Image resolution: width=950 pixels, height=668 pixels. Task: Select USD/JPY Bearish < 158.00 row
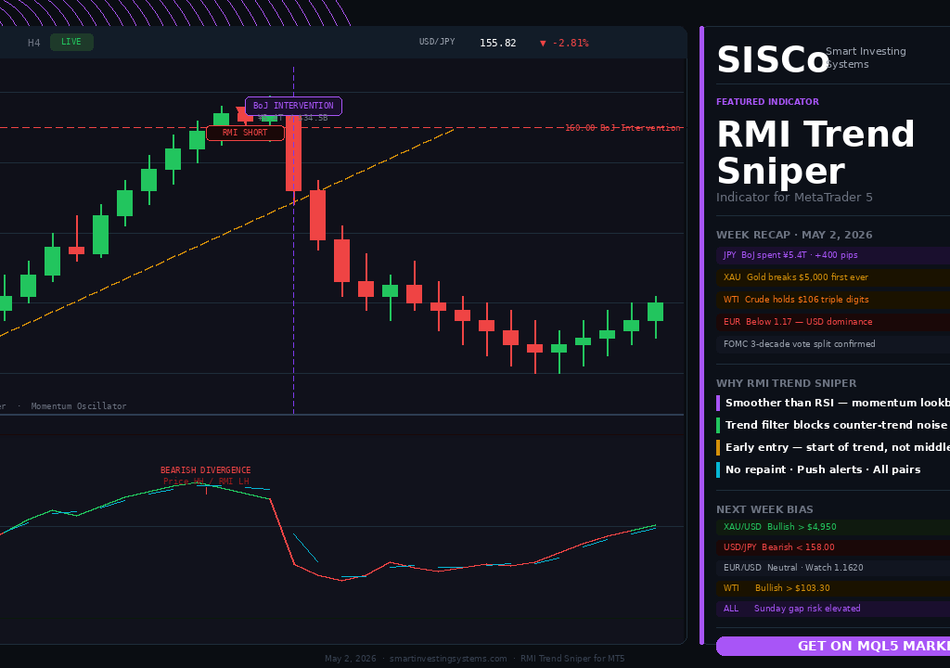(x=833, y=547)
